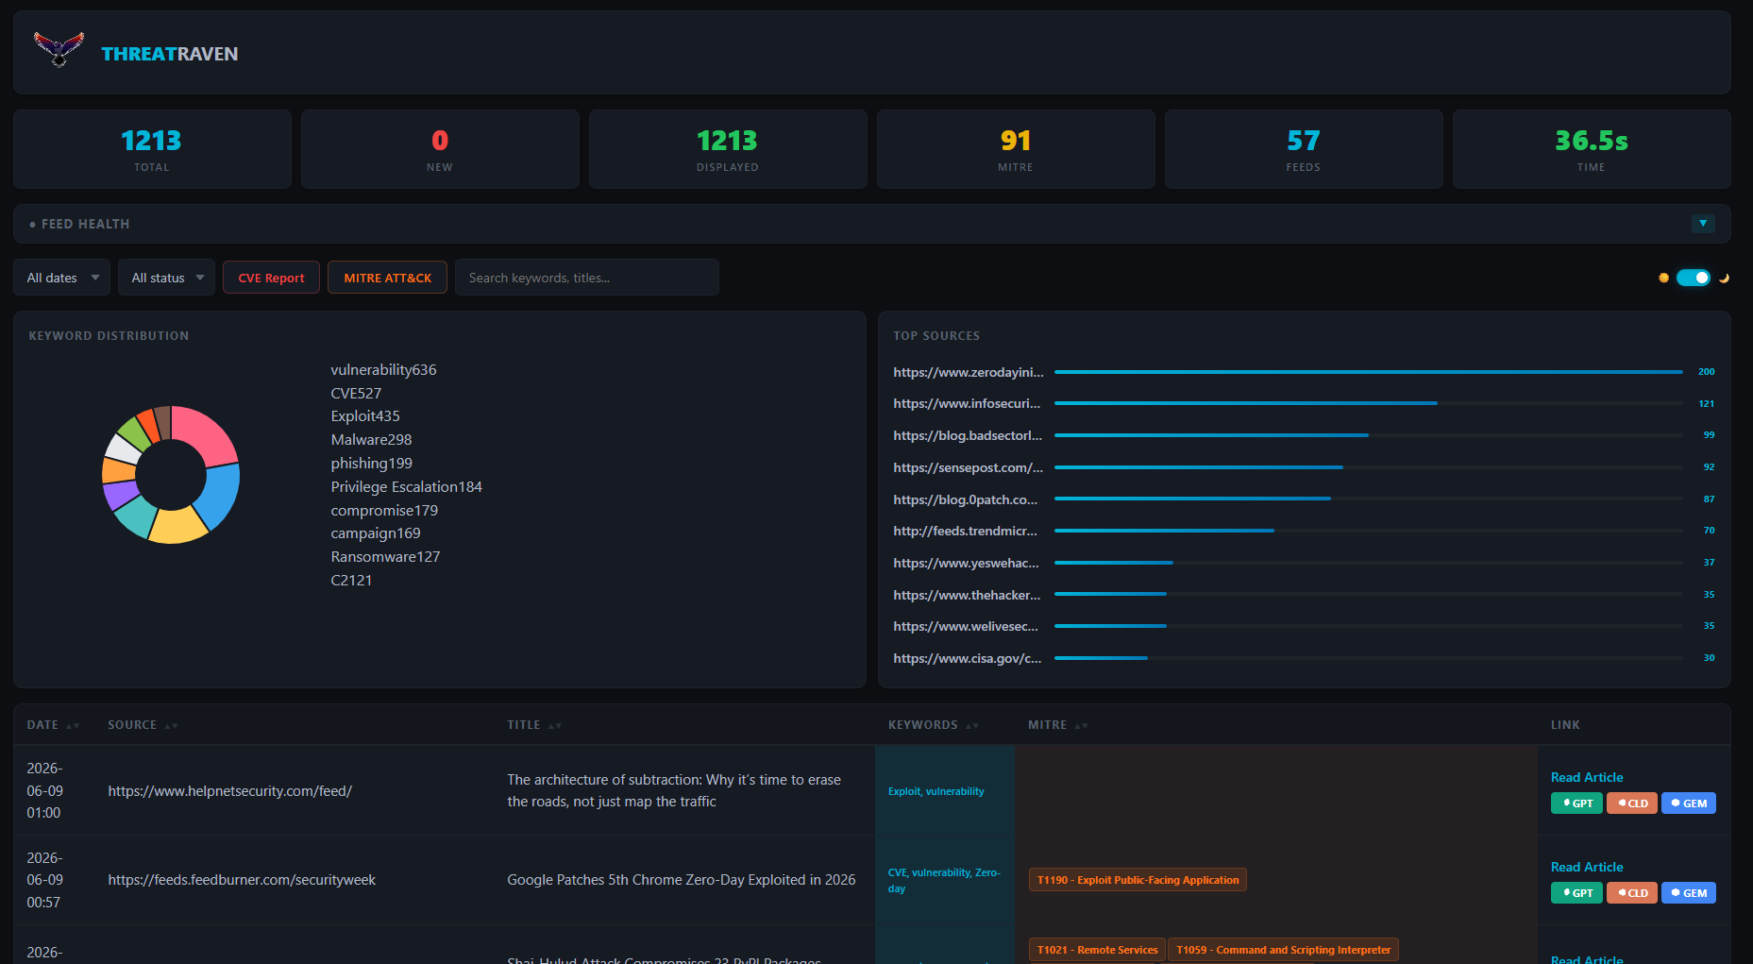Click the sun icon beside the theme switch
Viewport: 1753px width, 964px height.
click(x=1663, y=278)
